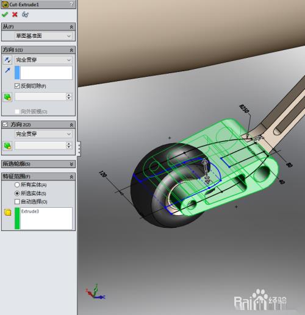
Task: Increment Direction 2 draft angle spinner
Action: click(69, 144)
